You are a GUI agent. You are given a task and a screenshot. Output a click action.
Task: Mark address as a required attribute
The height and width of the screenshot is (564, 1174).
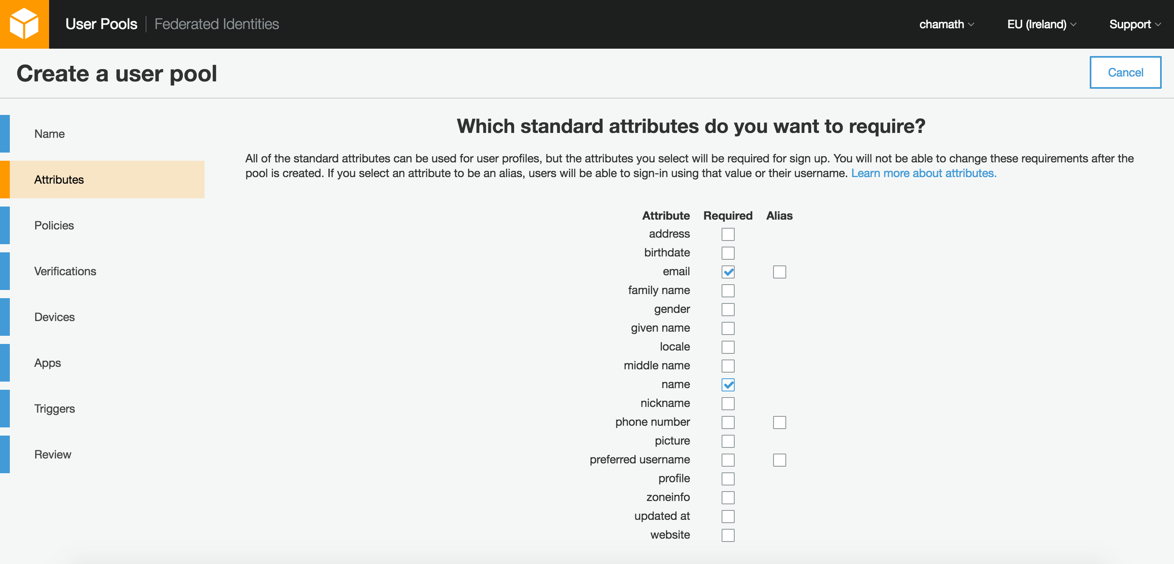pyautogui.click(x=728, y=234)
